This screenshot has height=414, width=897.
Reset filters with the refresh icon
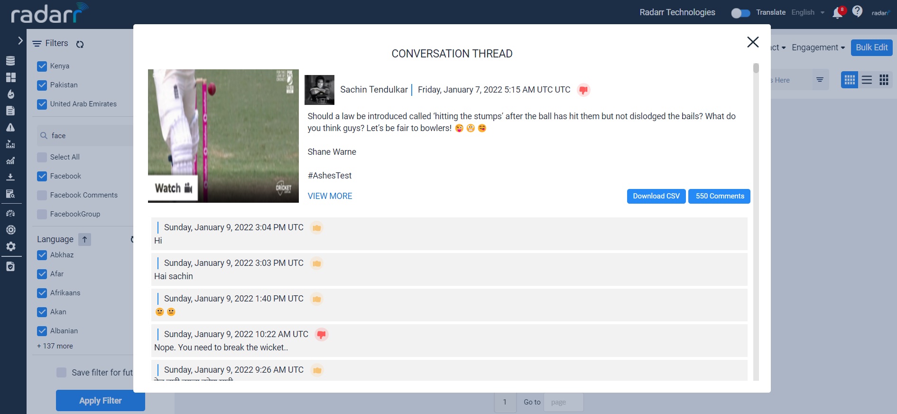(x=80, y=44)
